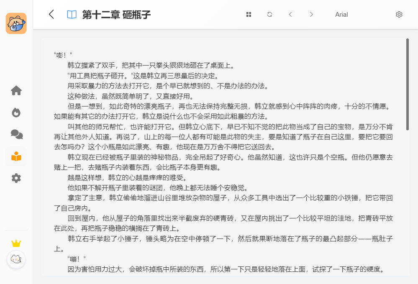This screenshot has height=284, width=418.
Task: Open app settings from the sidebar gear
Action: [x=16, y=178]
